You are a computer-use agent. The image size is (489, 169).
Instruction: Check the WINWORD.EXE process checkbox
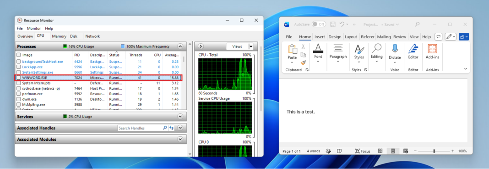point(19,77)
